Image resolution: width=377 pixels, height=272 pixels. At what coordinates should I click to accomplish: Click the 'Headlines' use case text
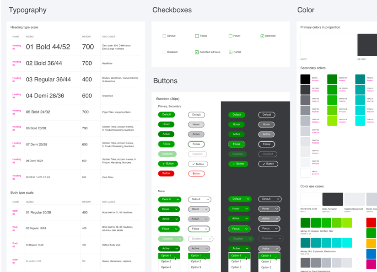[107, 64]
